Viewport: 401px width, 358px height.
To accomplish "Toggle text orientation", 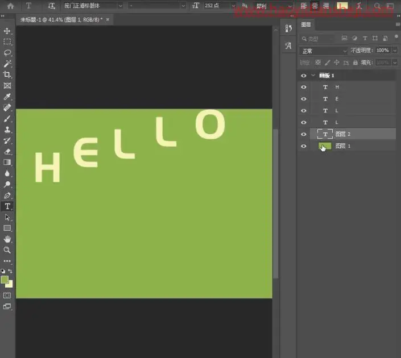I will tap(51, 6).
